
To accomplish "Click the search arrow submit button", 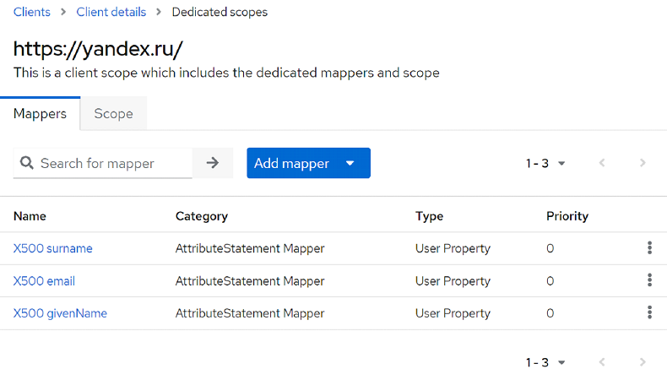I will [x=213, y=163].
